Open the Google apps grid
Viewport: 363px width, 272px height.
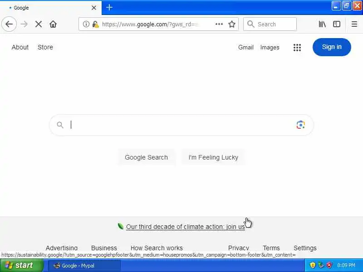click(x=297, y=48)
